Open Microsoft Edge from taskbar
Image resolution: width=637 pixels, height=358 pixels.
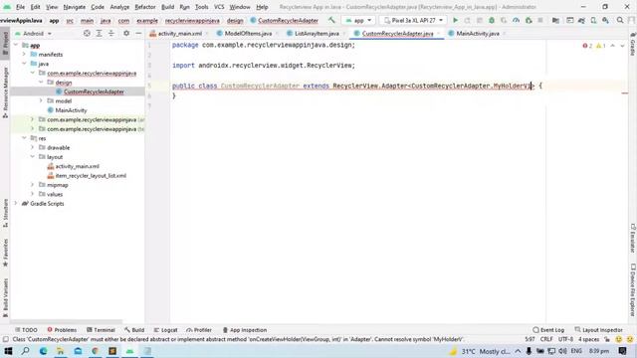point(43,351)
